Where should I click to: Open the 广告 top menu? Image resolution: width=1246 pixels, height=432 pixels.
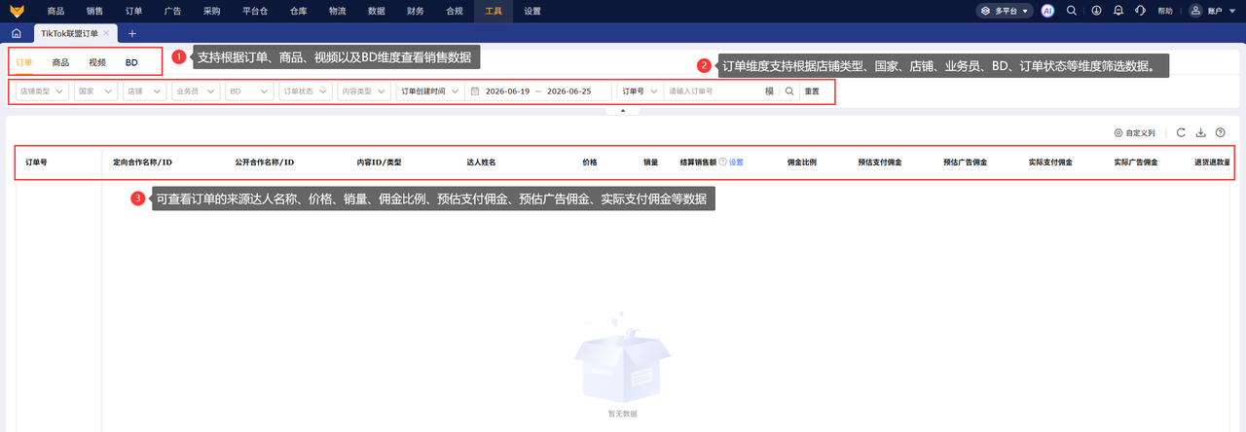pyautogui.click(x=172, y=11)
